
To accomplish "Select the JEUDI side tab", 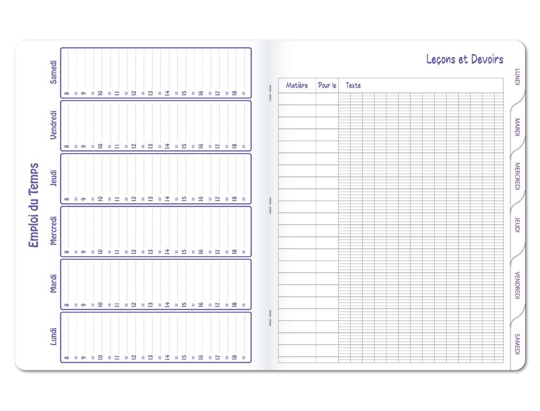I will (x=517, y=225).
